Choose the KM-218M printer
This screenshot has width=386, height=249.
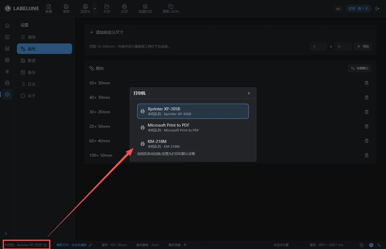point(193,144)
